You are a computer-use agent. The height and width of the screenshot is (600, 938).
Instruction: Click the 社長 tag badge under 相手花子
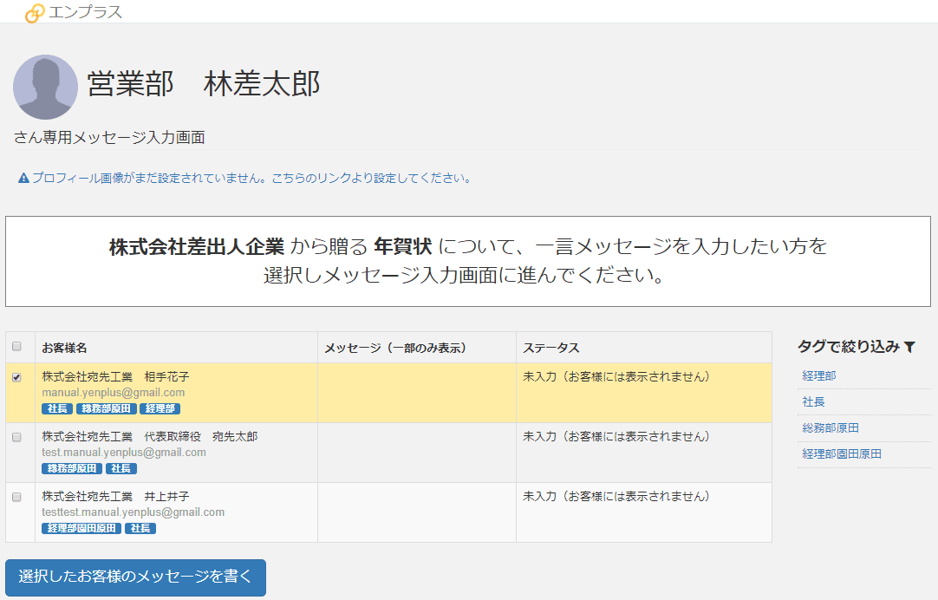pos(56,408)
